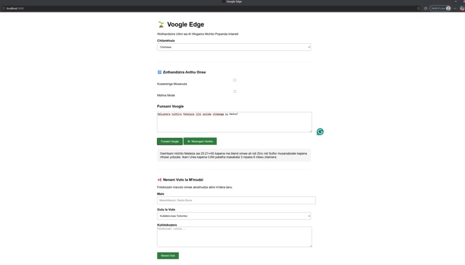Click the site information icon beside localhost
465x265 pixels.
click(x=3, y=8)
